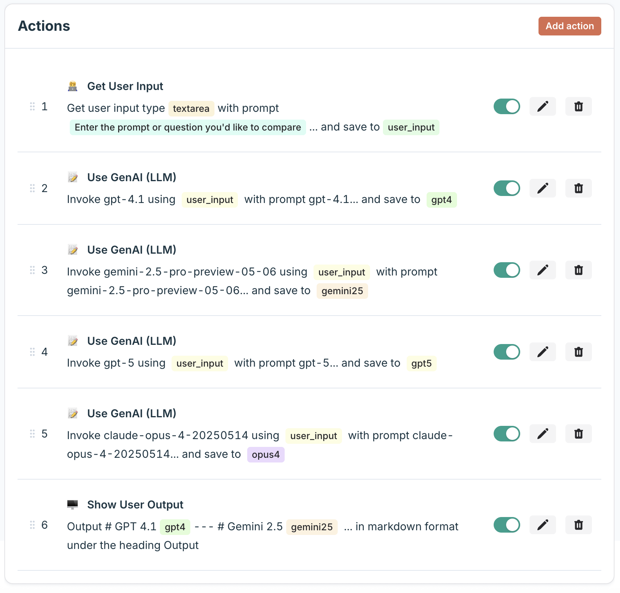Edit the claude-opus-4 GenAI action
This screenshot has height=593, width=620.
coord(543,434)
